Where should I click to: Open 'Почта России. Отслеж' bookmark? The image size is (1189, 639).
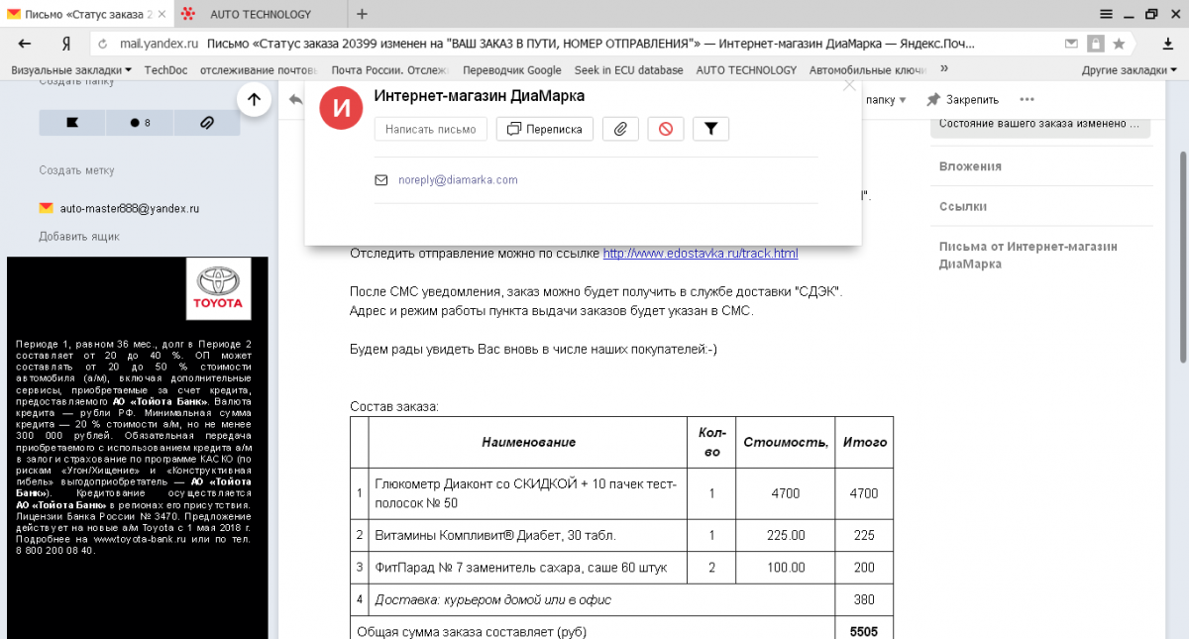[390, 70]
